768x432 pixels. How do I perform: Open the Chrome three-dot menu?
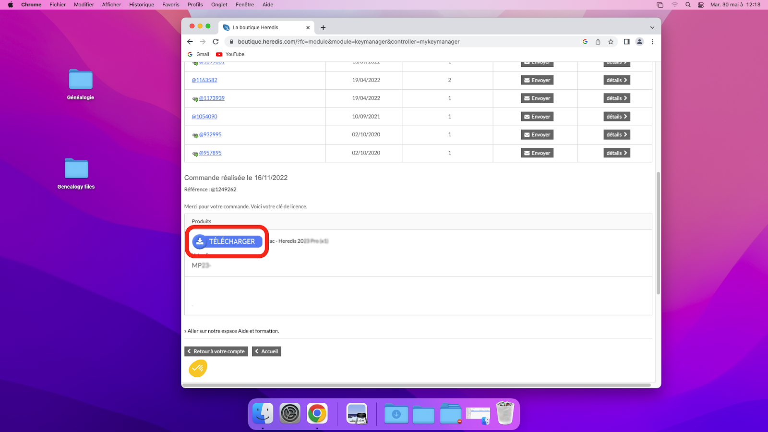click(x=652, y=42)
